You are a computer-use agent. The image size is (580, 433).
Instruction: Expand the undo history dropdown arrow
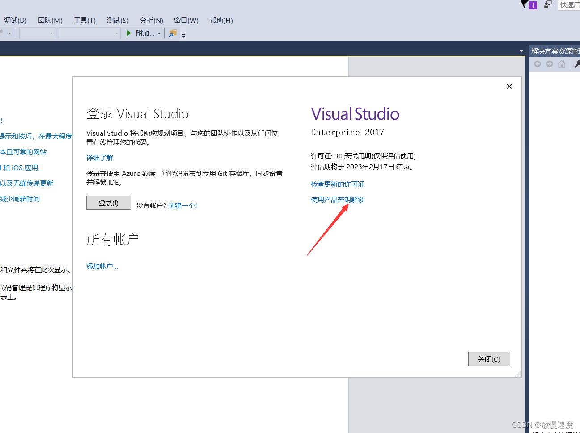tap(9, 33)
